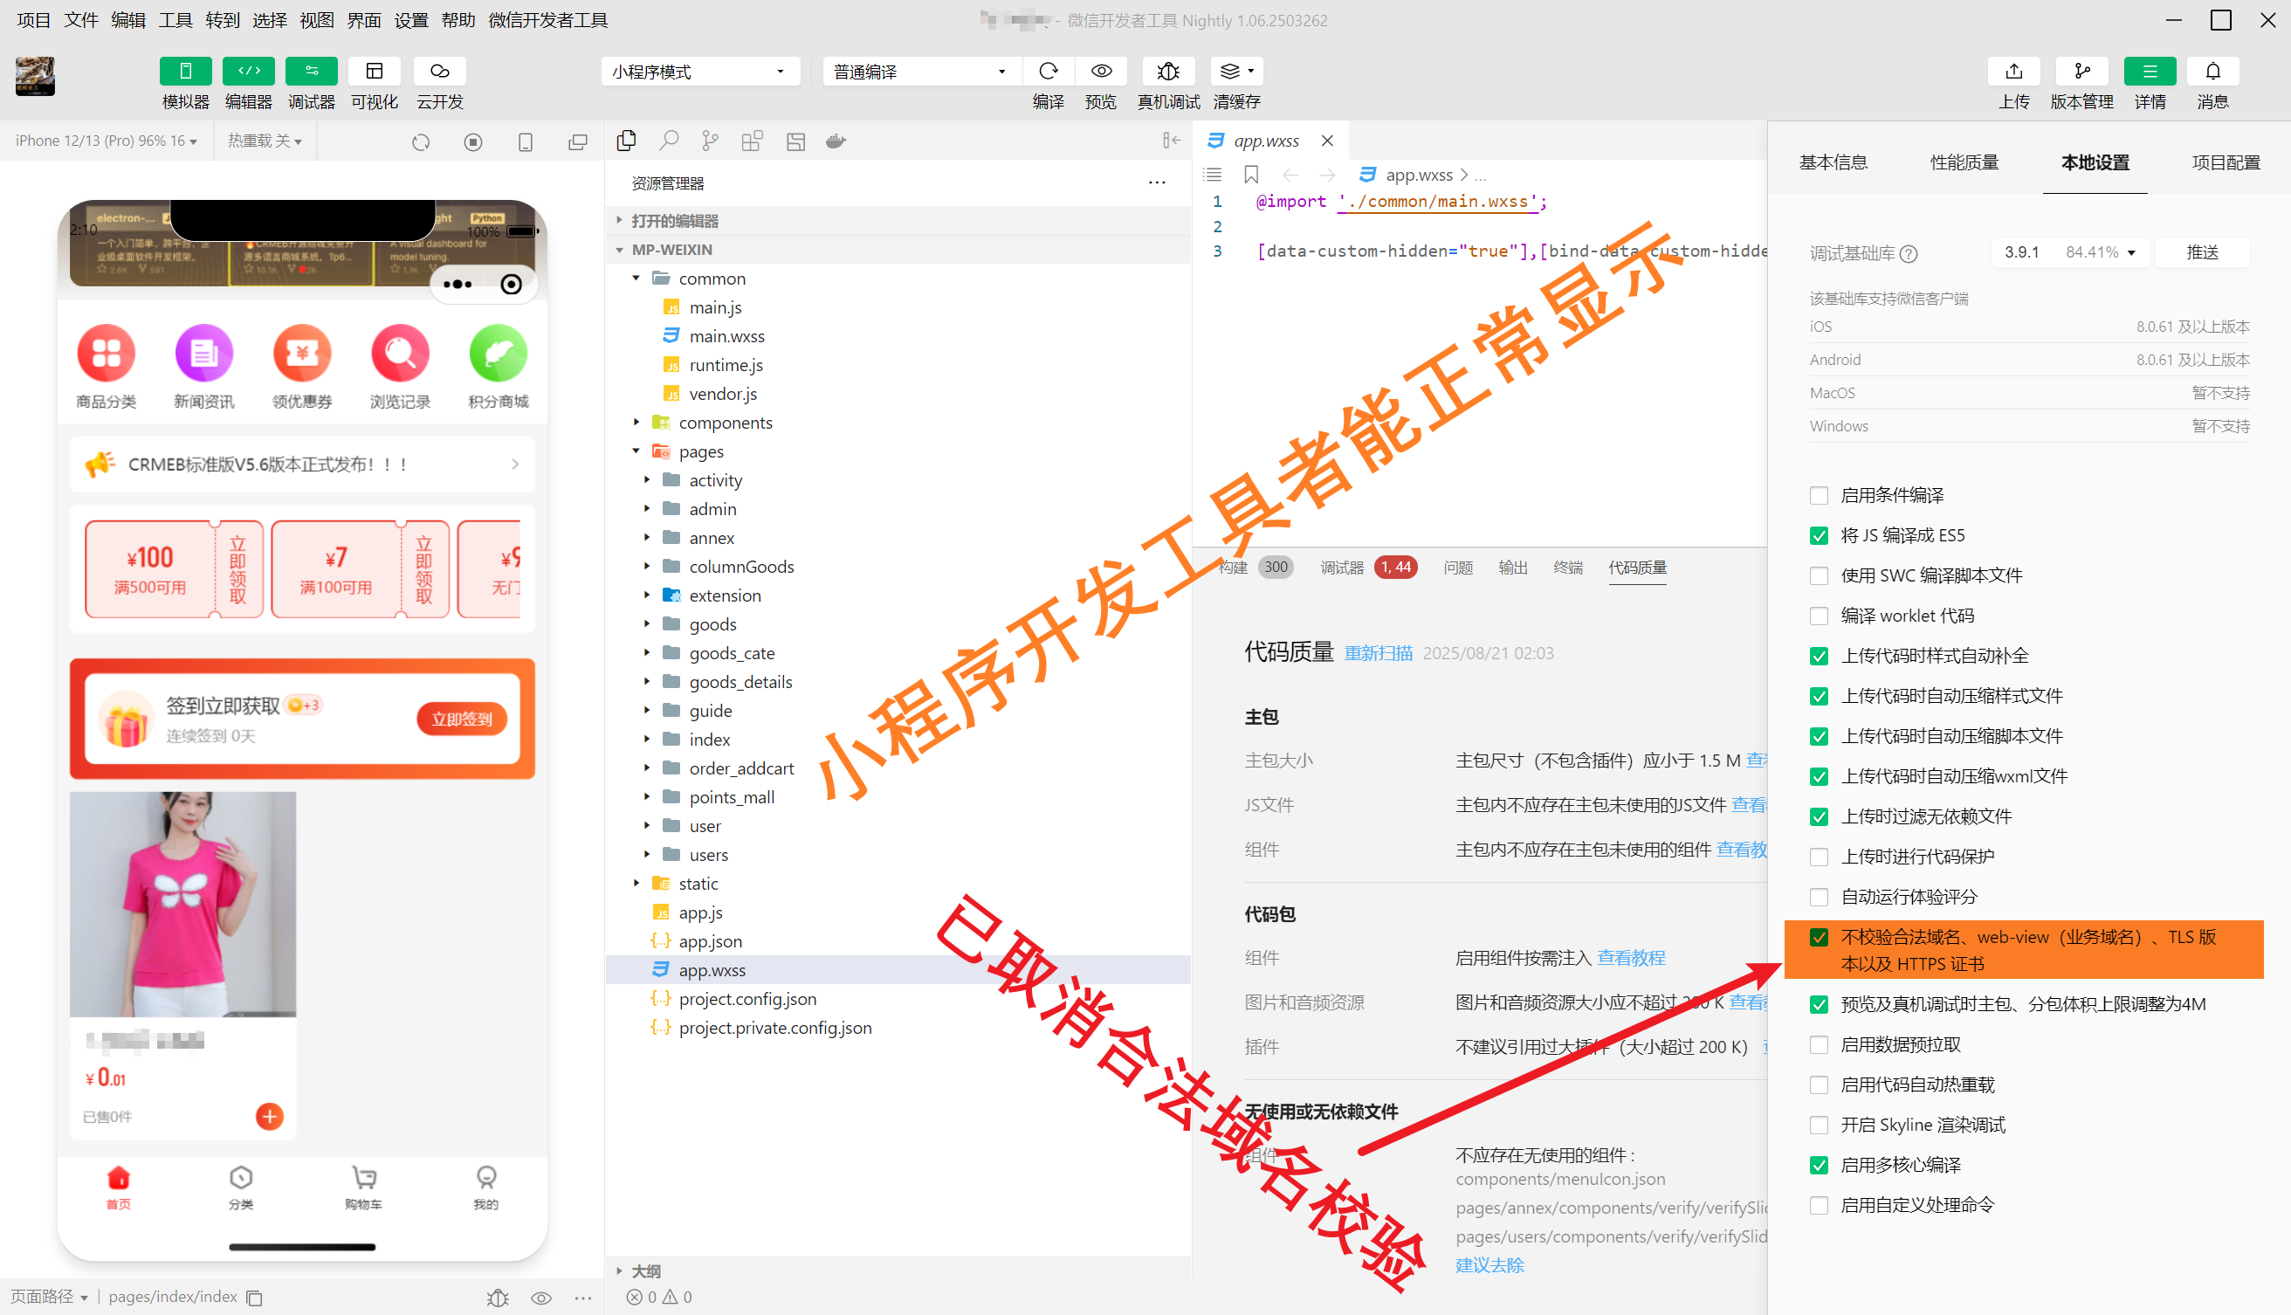Toggle the Details (详情) panel

click(2150, 72)
